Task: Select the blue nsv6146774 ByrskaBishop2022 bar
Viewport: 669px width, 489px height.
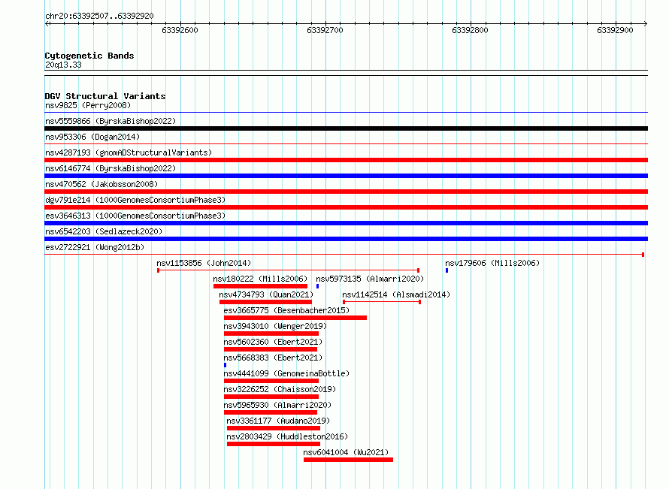Action: (x=346, y=176)
